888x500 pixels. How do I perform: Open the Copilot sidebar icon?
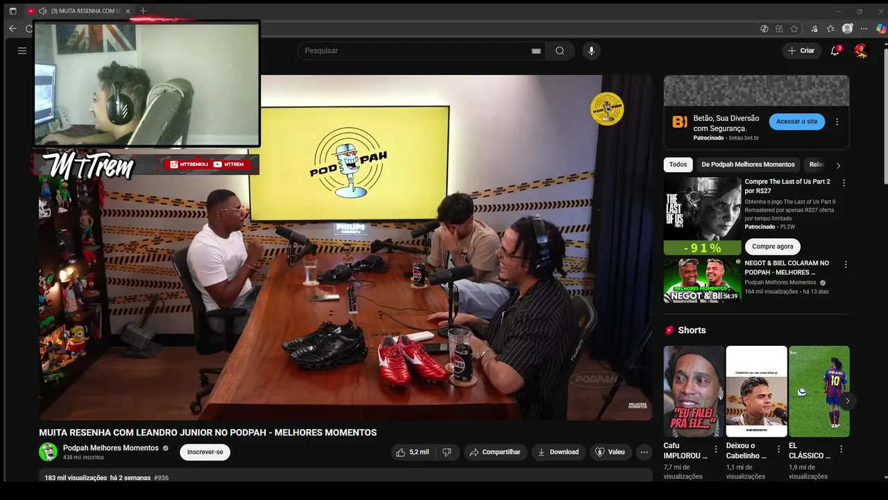tap(881, 28)
